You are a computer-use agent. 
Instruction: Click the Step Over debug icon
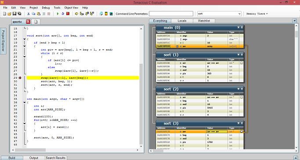(82, 14)
